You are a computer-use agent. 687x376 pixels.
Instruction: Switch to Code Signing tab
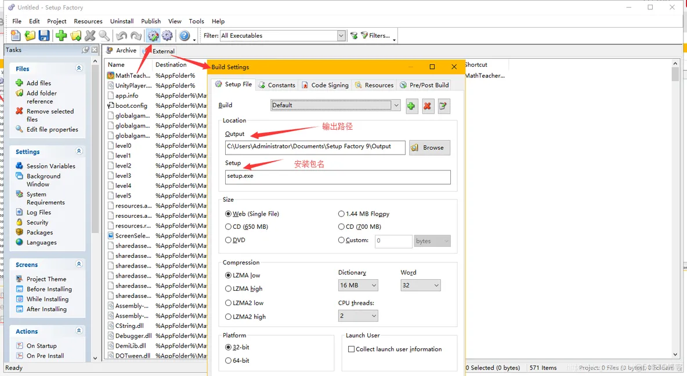pyautogui.click(x=326, y=85)
